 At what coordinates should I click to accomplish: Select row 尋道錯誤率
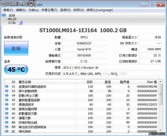81,104
